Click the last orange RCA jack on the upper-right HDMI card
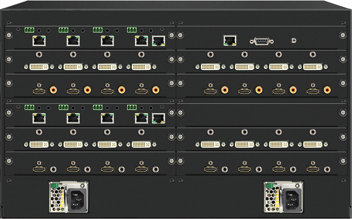 327,90
